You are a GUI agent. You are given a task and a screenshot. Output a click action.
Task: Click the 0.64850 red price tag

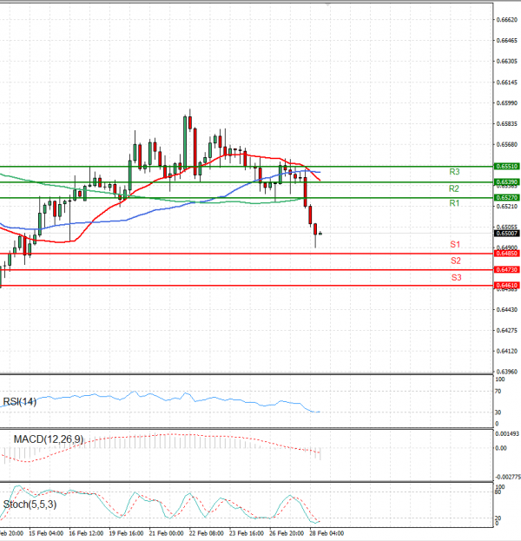[506, 254]
